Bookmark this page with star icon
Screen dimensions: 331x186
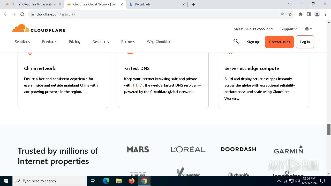290,14
